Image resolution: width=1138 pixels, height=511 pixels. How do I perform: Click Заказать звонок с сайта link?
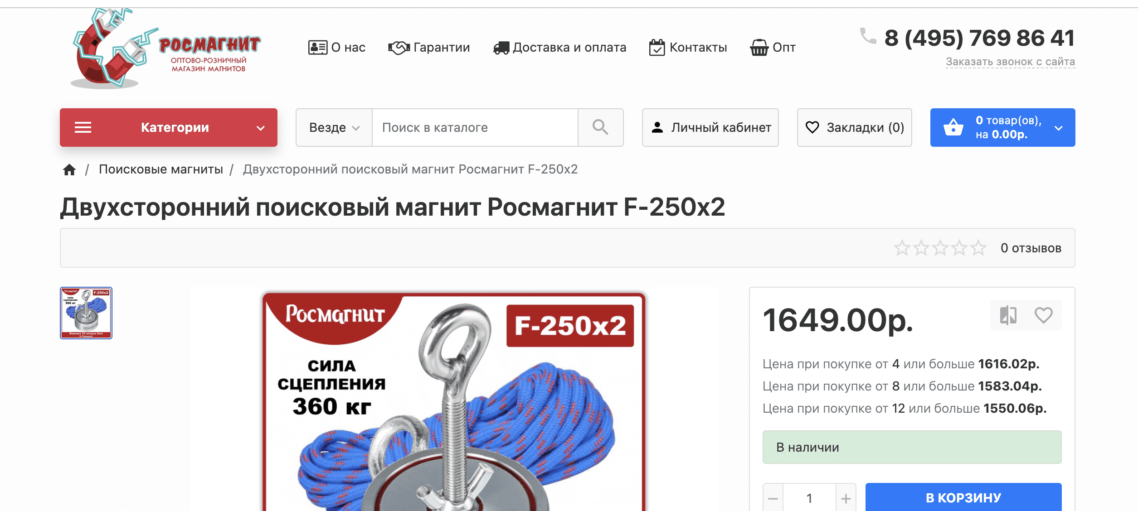pos(1010,62)
